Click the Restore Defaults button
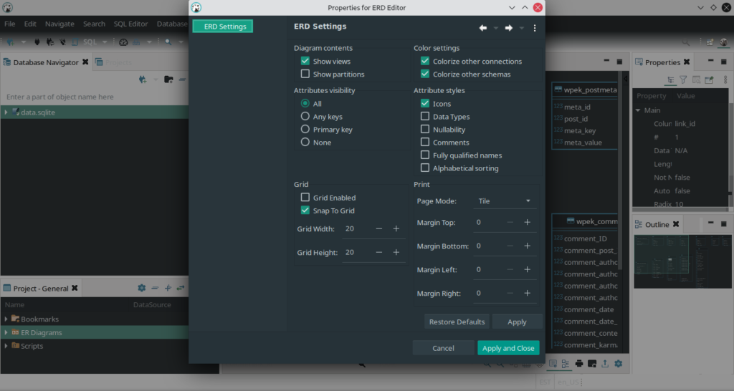The height and width of the screenshot is (391, 734). 457,322
